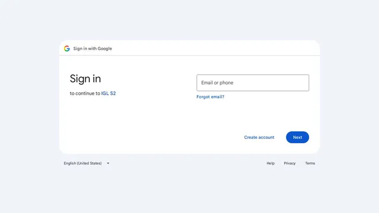Viewport: 379px width, 213px height.
Task: Open the Privacy footer link
Action: (290, 163)
